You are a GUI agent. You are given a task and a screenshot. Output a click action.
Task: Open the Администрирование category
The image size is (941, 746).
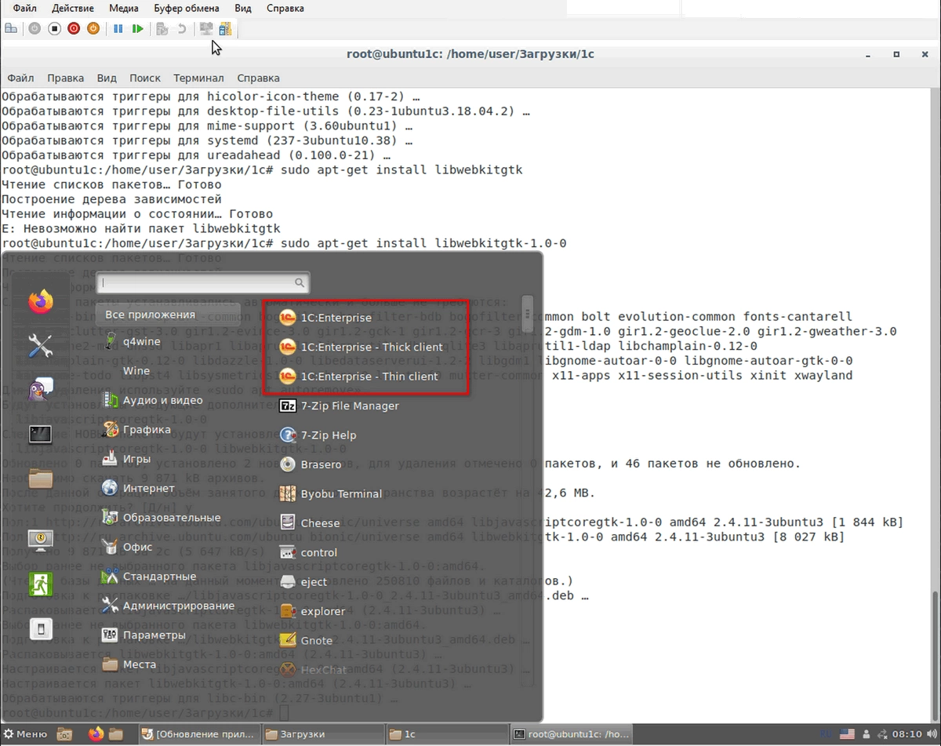coord(168,606)
